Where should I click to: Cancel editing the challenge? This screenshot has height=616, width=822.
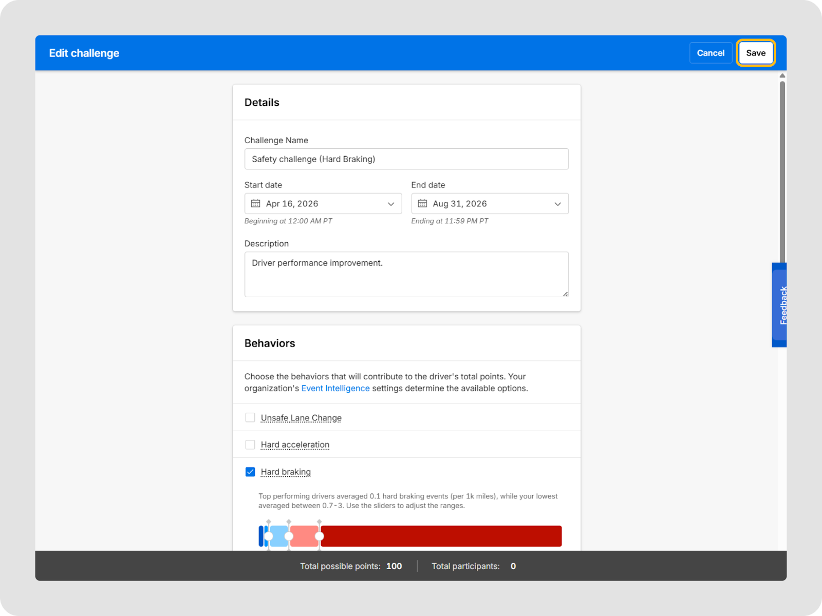point(711,53)
